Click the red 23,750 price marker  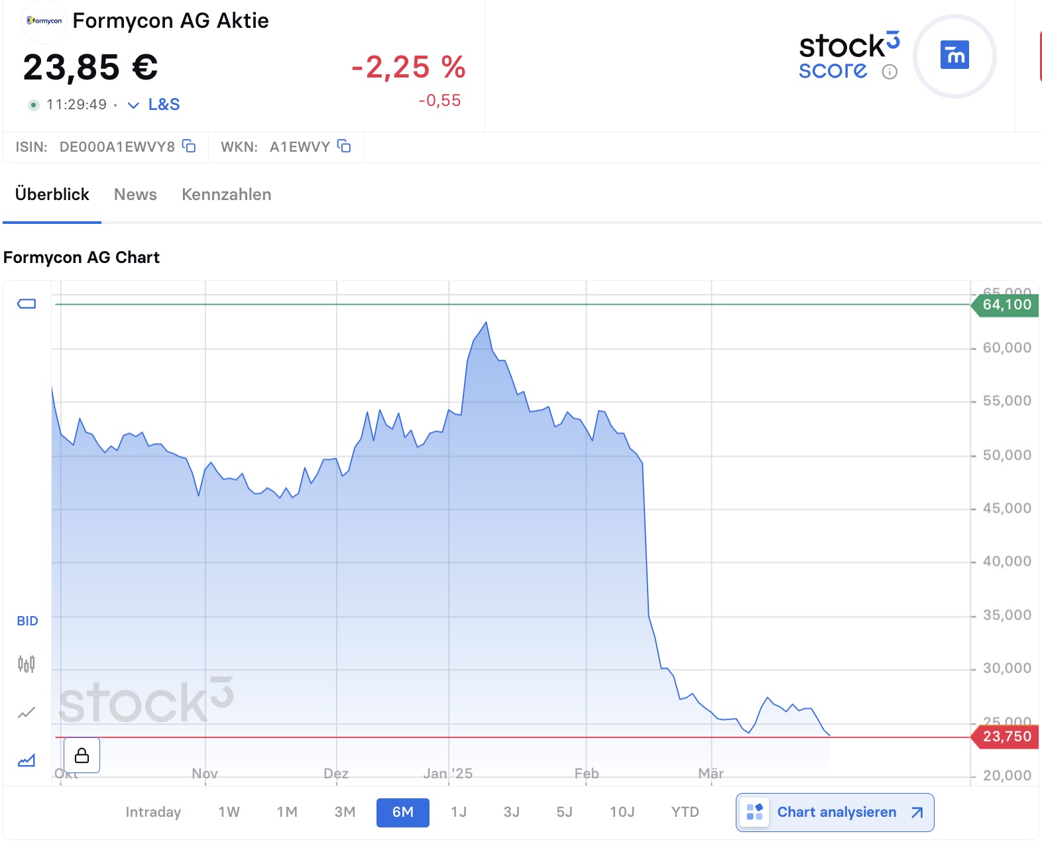1005,737
